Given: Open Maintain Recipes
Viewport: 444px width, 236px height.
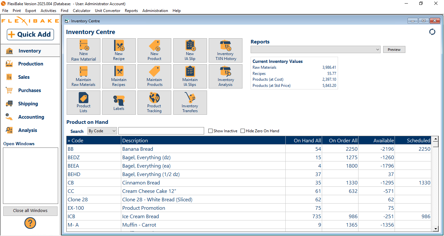Looking at the screenshot, I should point(119,76).
